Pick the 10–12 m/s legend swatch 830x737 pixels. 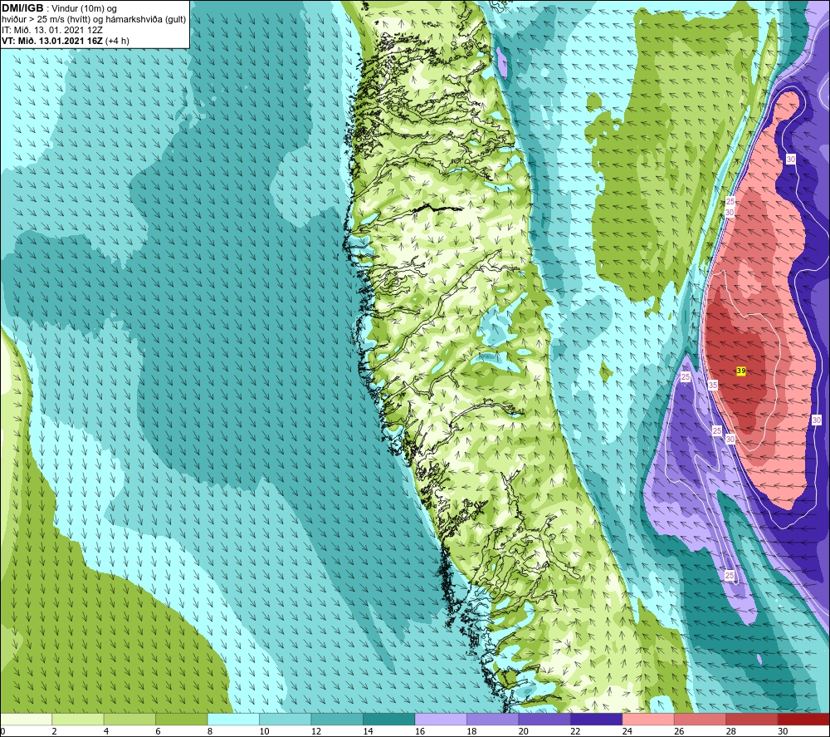286,719
